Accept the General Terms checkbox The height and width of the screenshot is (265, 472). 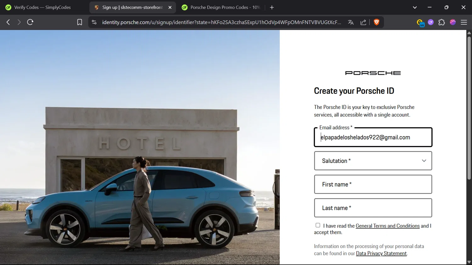click(318, 225)
